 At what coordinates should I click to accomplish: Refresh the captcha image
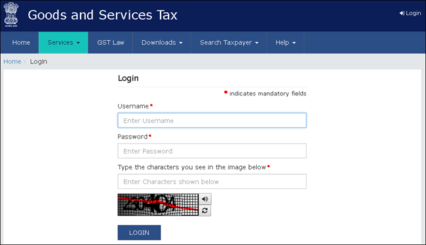click(205, 210)
